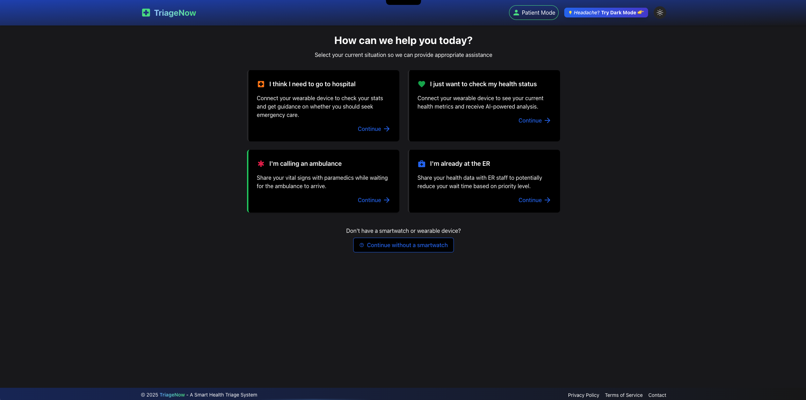Open the Privacy Policy footer link
Screen dimensions: 806x400
click(x=583, y=395)
